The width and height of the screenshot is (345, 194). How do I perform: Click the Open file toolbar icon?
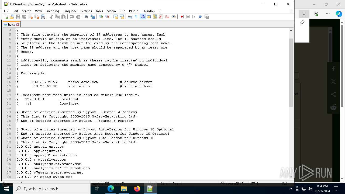point(12,17)
